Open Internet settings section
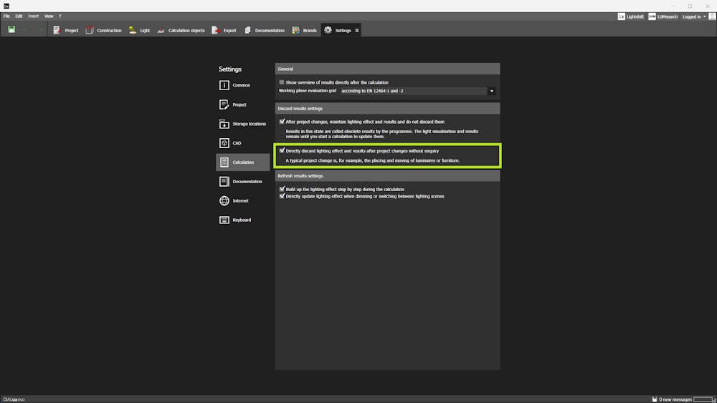 coord(243,200)
